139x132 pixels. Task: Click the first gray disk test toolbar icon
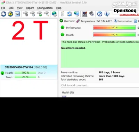point(26,14)
